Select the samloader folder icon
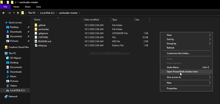The image size is (220, 104). [x=36, y=29]
